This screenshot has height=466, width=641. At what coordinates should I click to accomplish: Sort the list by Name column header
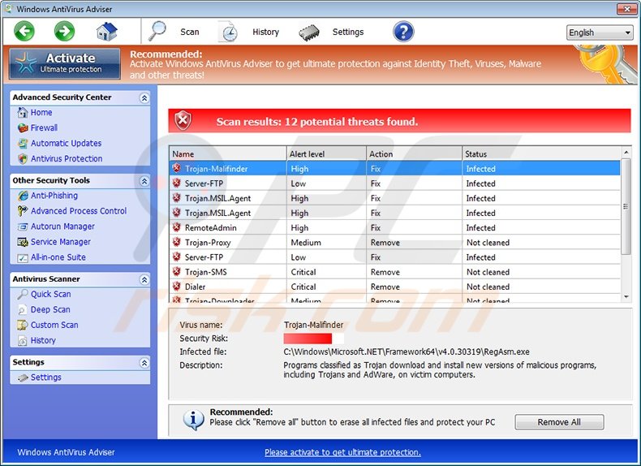coord(228,153)
